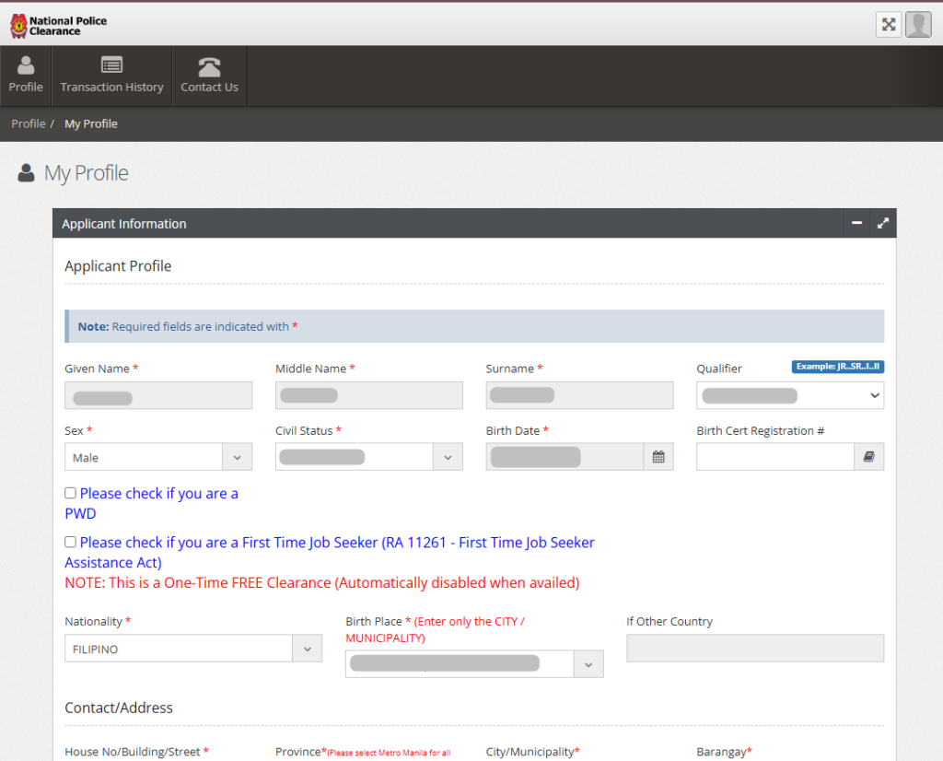This screenshot has width=943, height=761.
Task: Collapse the Applicant Information panel
Action: tap(856, 223)
